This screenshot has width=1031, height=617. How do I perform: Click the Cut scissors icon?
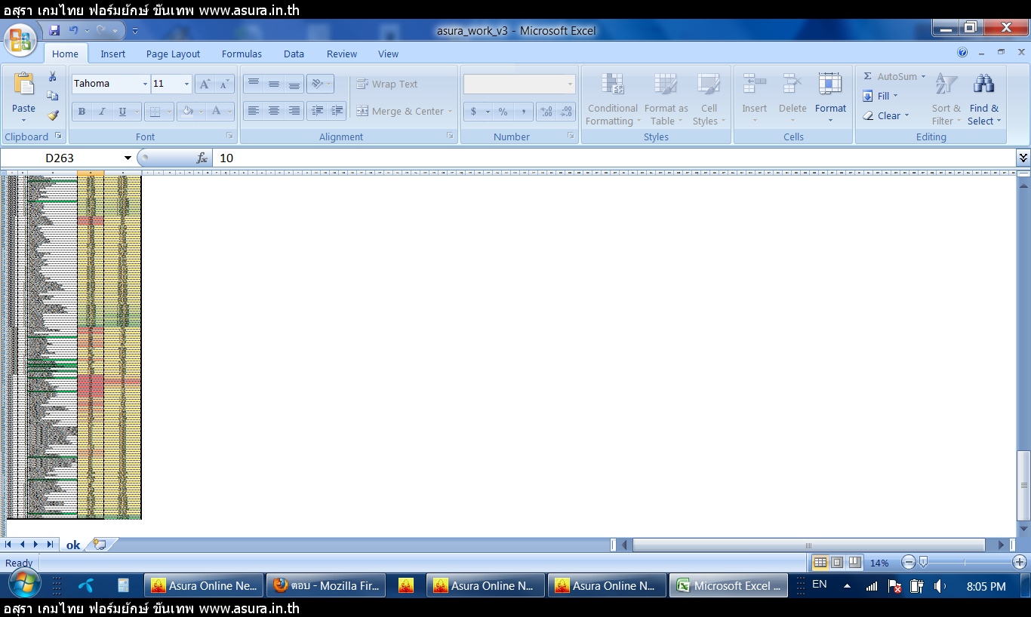(x=53, y=77)
